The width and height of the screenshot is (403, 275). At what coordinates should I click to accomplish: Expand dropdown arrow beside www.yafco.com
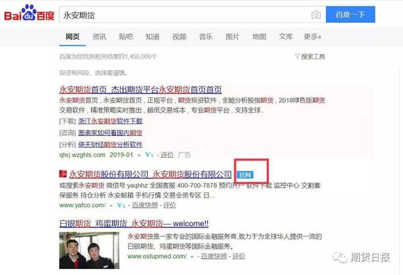[x=111, y=206]
